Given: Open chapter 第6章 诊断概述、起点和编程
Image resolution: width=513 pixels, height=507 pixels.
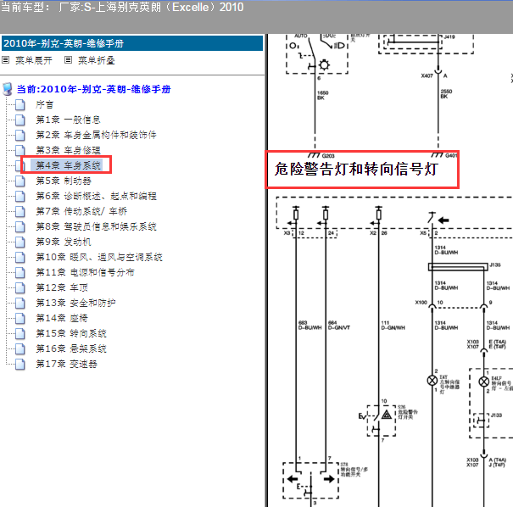Looking at the screenshot, I should coord(96,196).
